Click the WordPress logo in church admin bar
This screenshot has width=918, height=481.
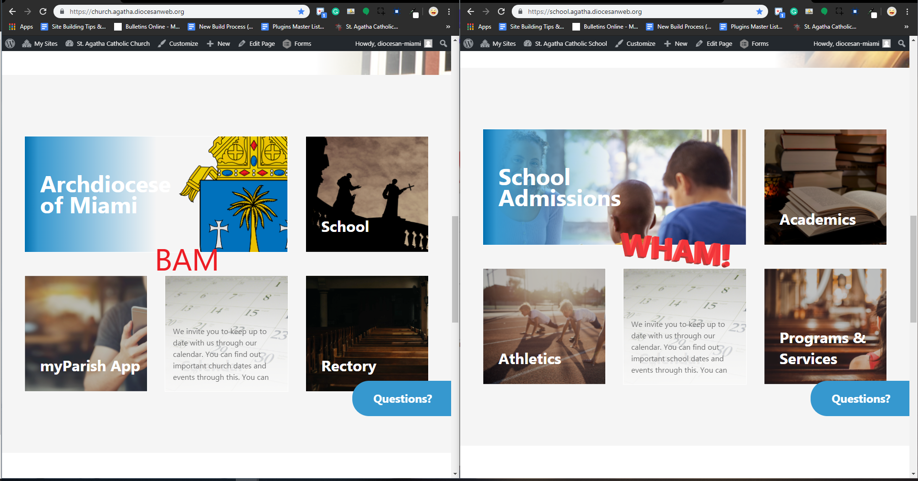[x=10, y=43]
